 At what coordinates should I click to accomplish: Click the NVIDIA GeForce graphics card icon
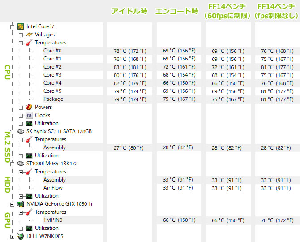(21, 204)
